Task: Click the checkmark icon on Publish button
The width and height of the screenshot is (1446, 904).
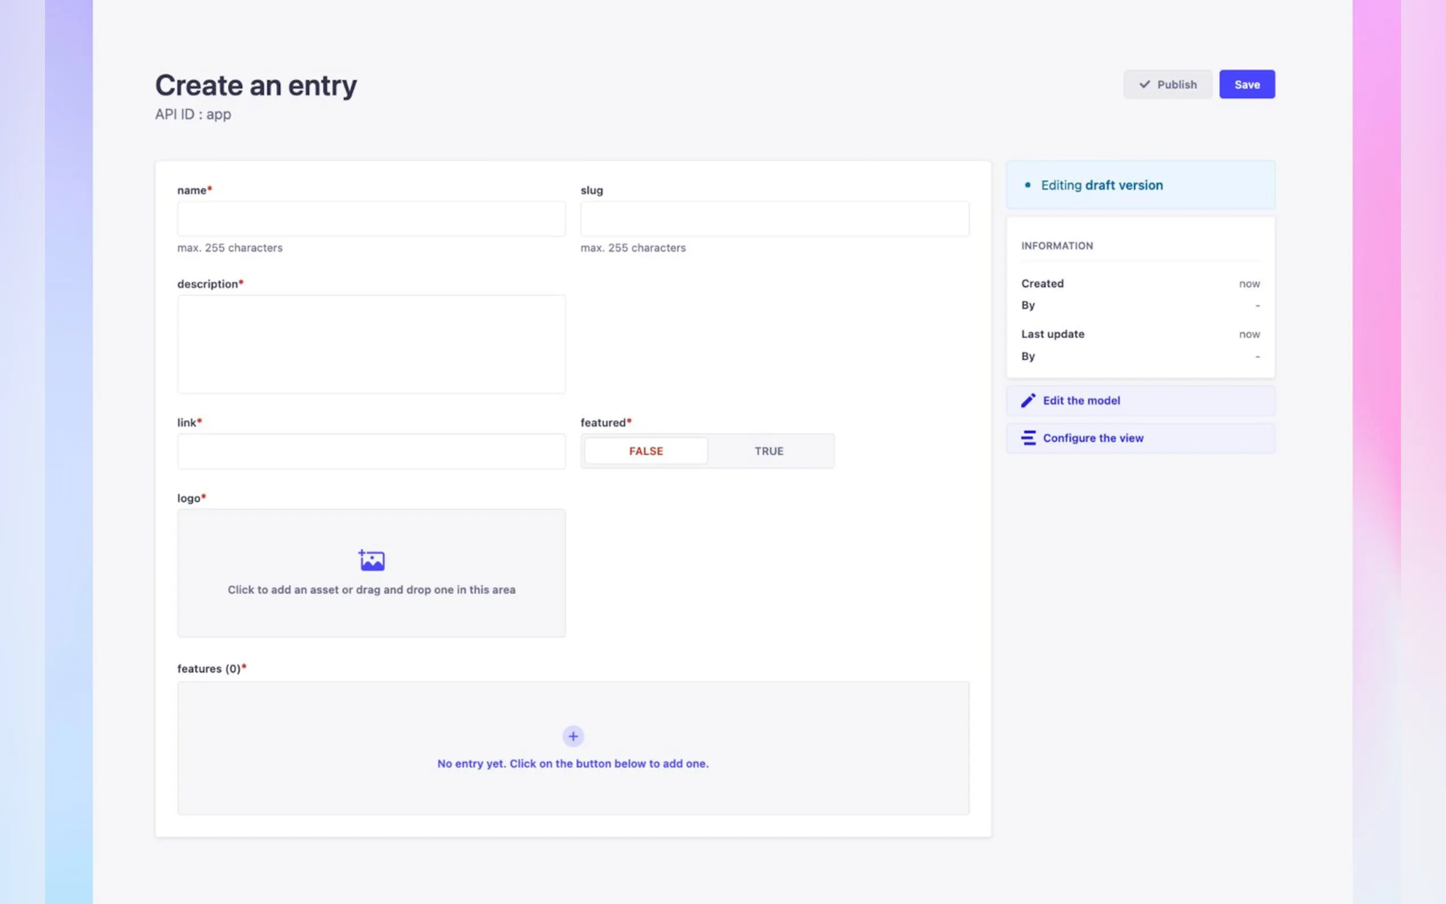Action: [x=1144, y=84]
